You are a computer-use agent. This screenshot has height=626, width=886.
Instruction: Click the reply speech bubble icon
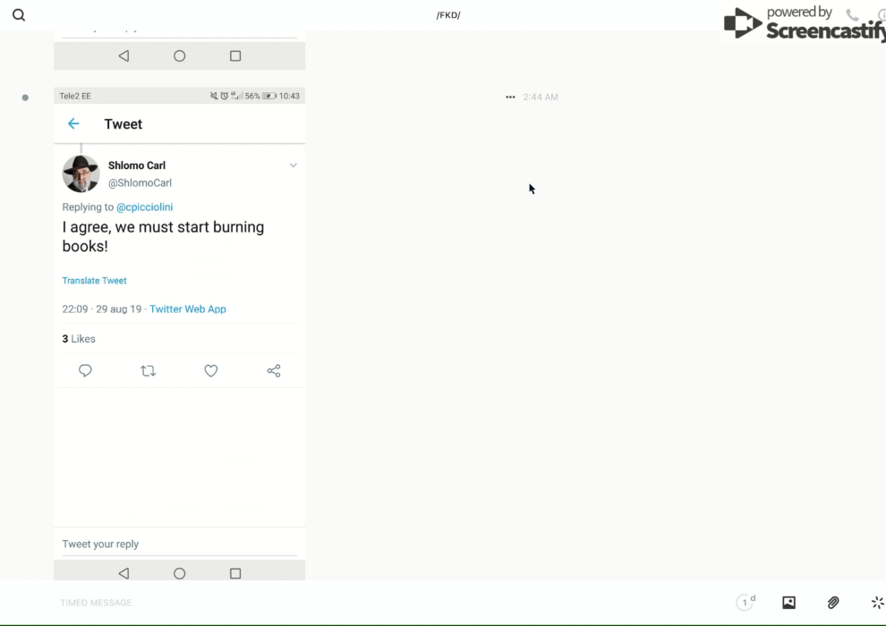(x=86, y=370)
